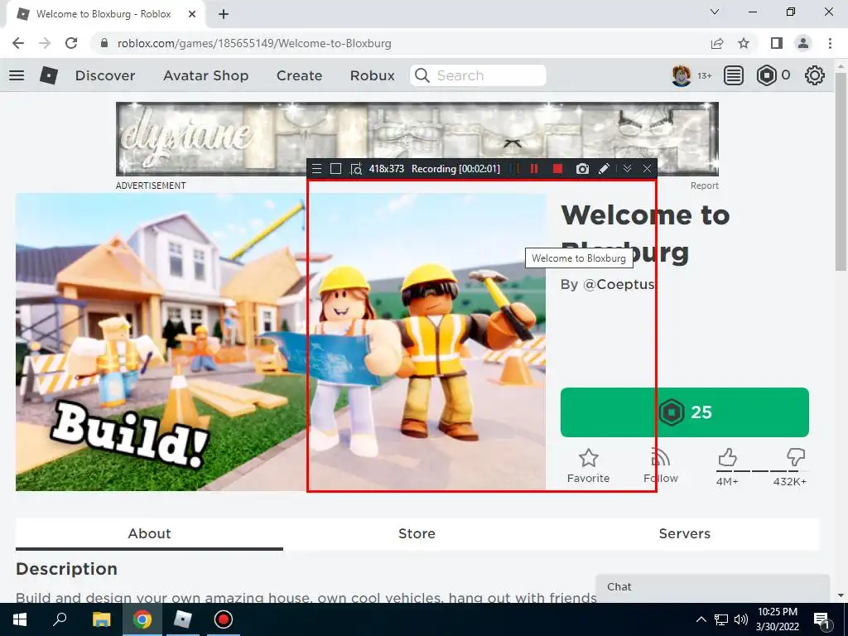Viewport: 848px width, 636px height.
Task: Open the Windows Start menu
Action: point(20,619)
